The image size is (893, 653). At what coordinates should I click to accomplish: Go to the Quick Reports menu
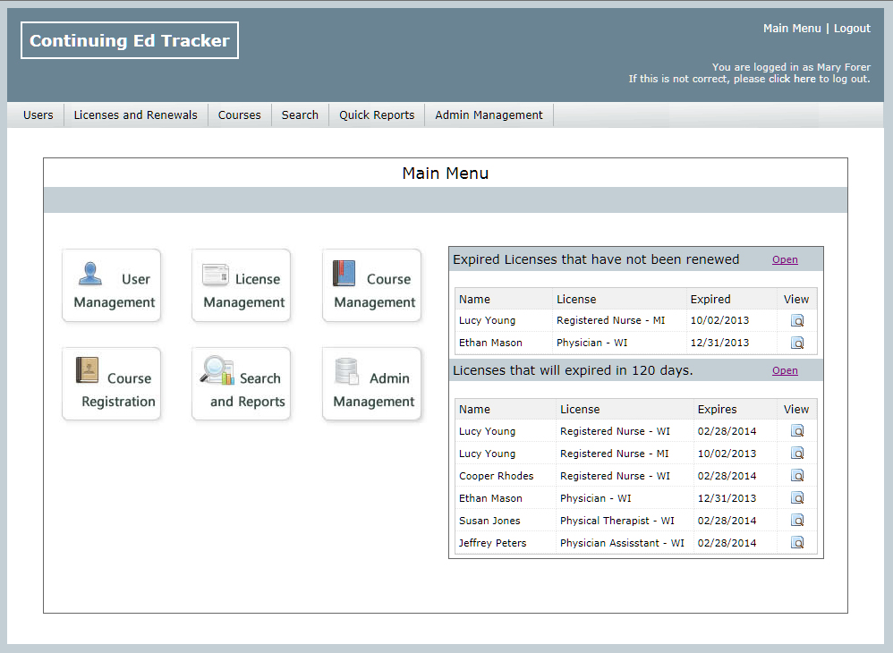pos(376,115)
